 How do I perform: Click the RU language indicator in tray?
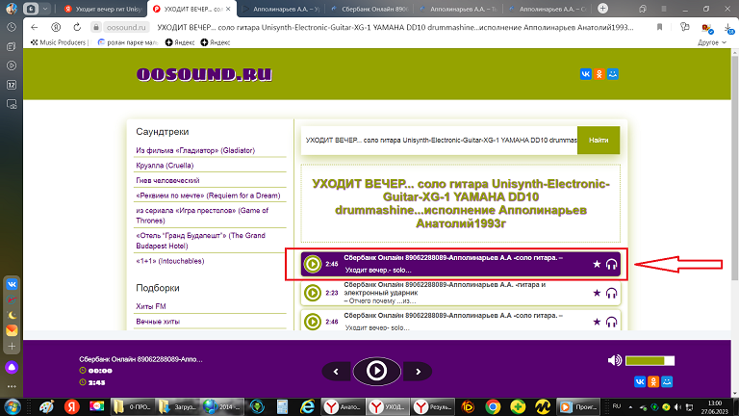617,406
